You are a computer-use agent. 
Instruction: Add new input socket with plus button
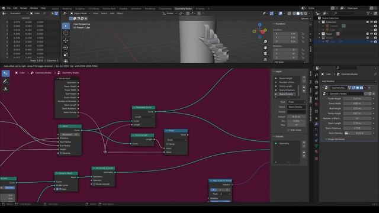(x=304, y=78)
